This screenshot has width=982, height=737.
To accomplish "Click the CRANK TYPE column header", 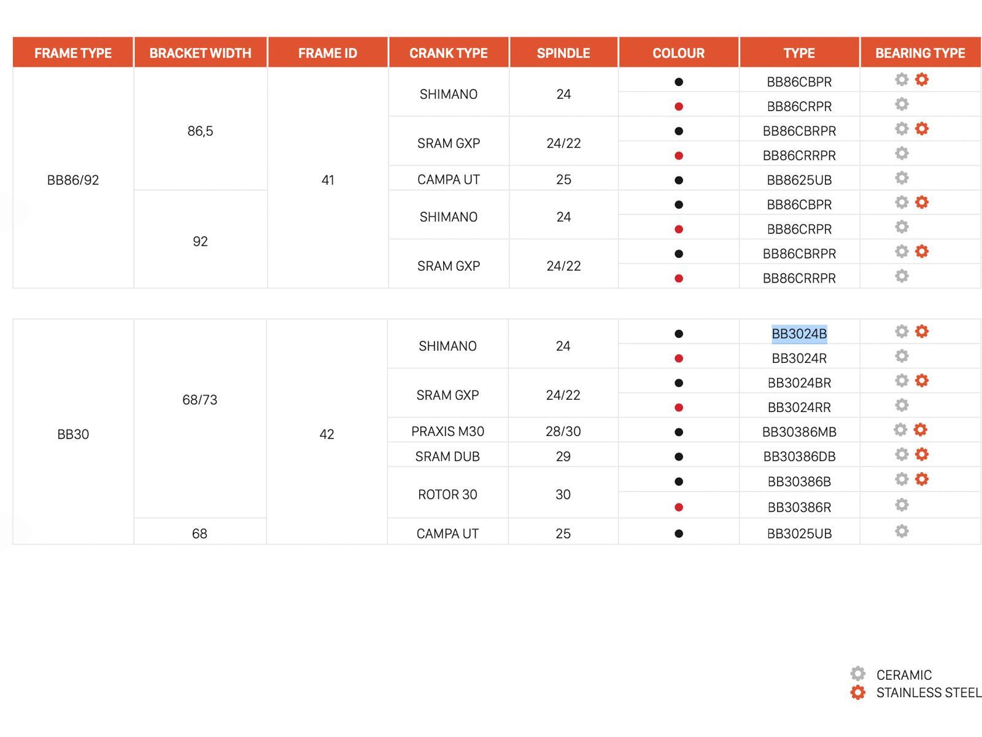I will tap(448, 53).
